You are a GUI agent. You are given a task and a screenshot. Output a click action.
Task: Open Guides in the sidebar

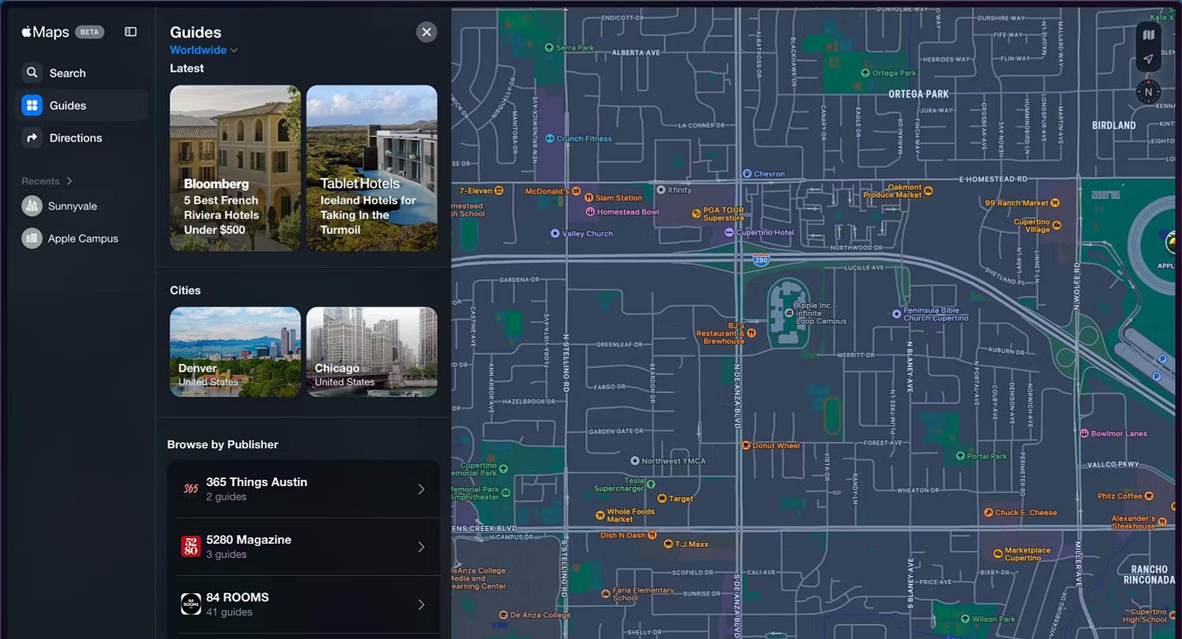pos(81,106)
